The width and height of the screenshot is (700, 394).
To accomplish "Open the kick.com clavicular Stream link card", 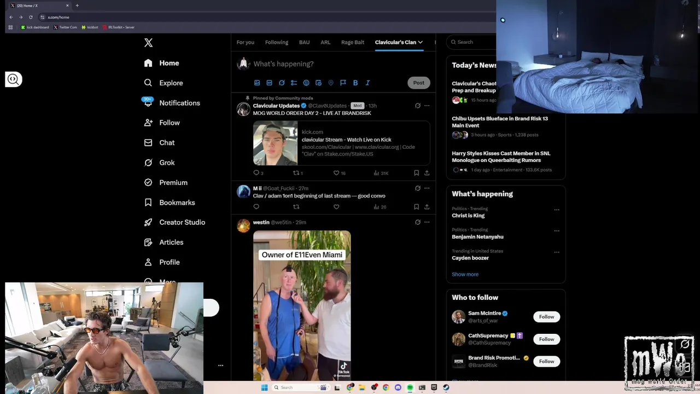I will tap(341, 143).
